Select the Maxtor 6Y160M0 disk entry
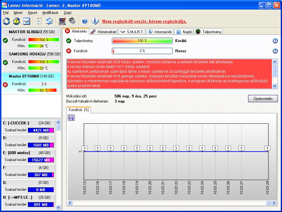282x212 pixels. coord(31,83)
